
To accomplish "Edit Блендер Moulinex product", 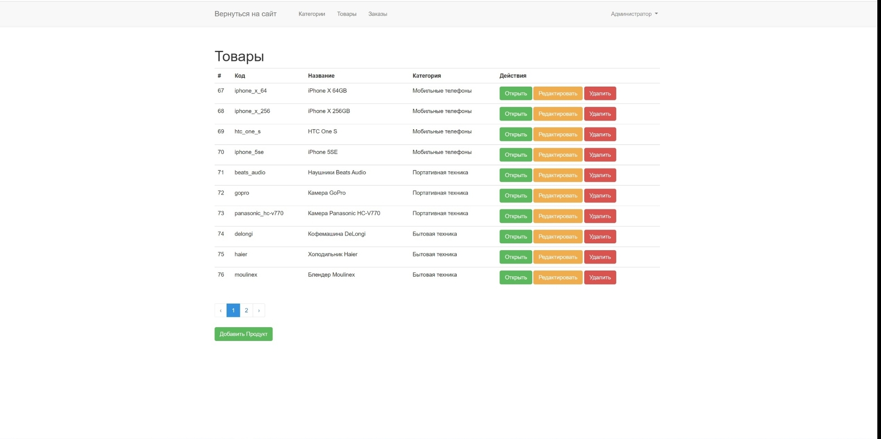I will tap(558, 277).
